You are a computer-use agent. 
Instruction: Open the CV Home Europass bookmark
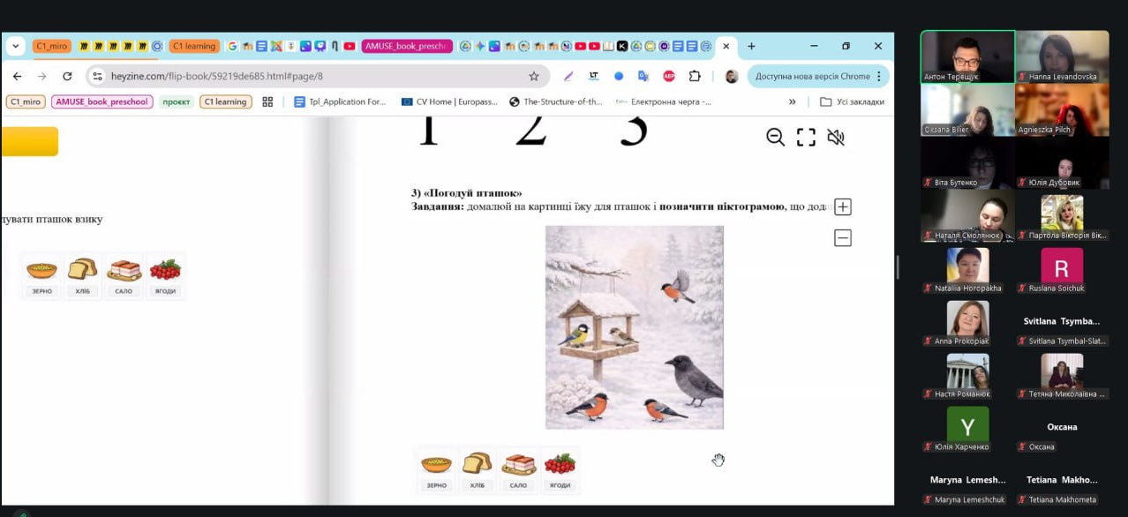click(x=449, y=102)
